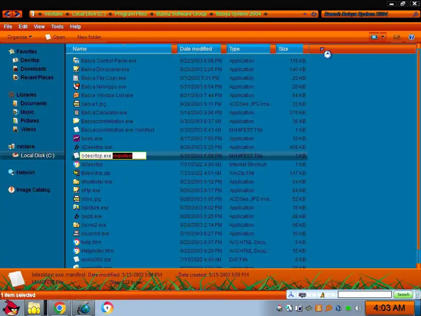This screenshot has width=421, height=316.
Task: Open the File menu
Action: pyautogui.click(x=8, y=27)
